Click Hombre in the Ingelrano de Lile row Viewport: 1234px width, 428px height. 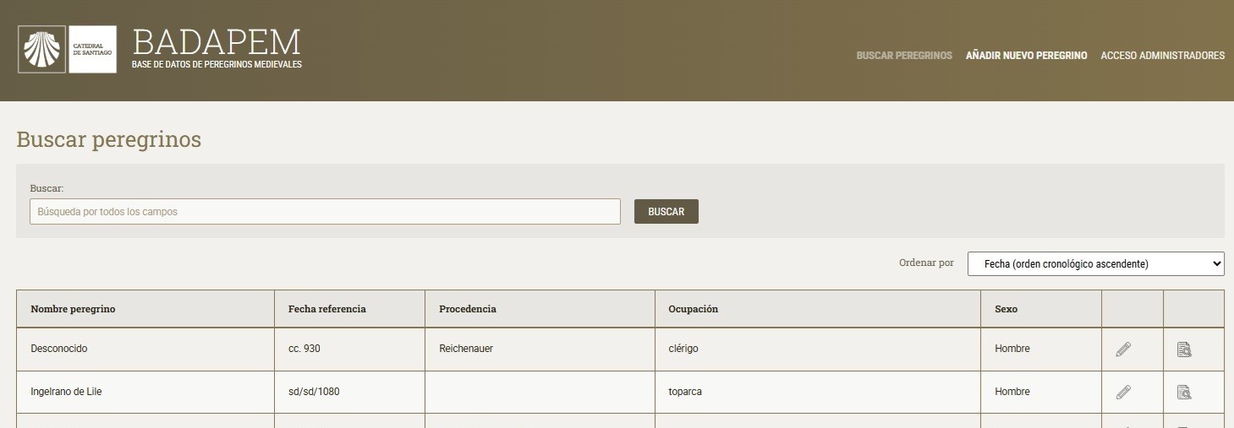click(1012, 392)
